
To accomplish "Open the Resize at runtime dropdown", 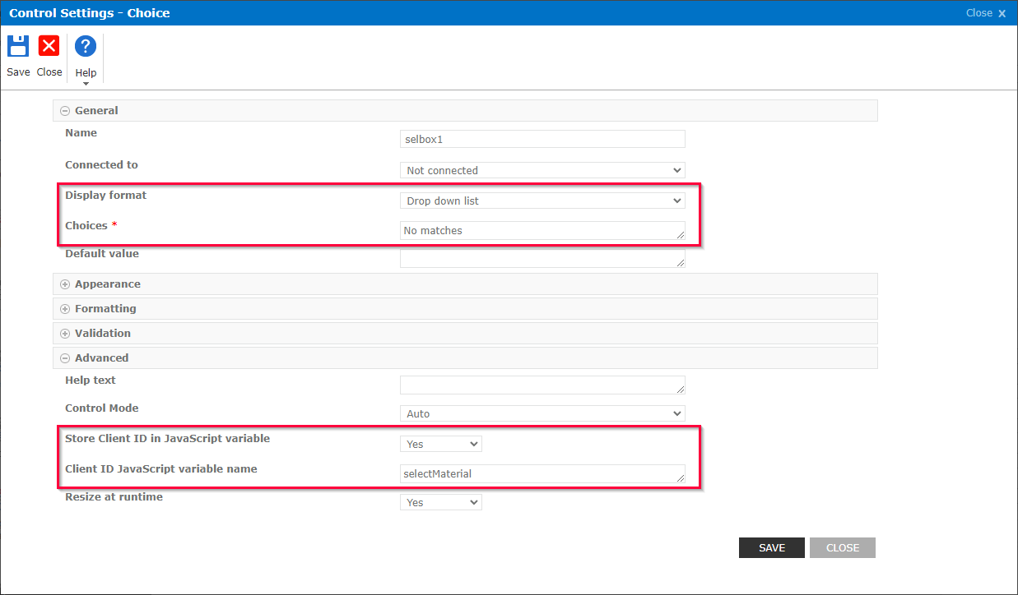I will pos(440,501).
